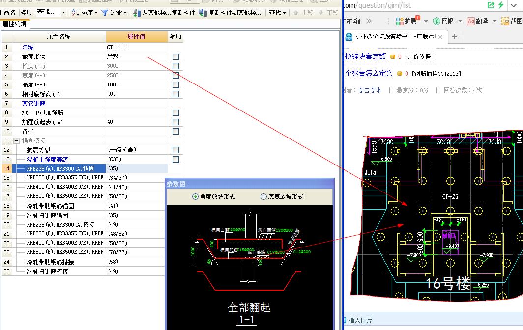This screenshot has width=523, height=330.
Task: Open the 查找 dropdown menu
Action: click(x=278, y=13)
